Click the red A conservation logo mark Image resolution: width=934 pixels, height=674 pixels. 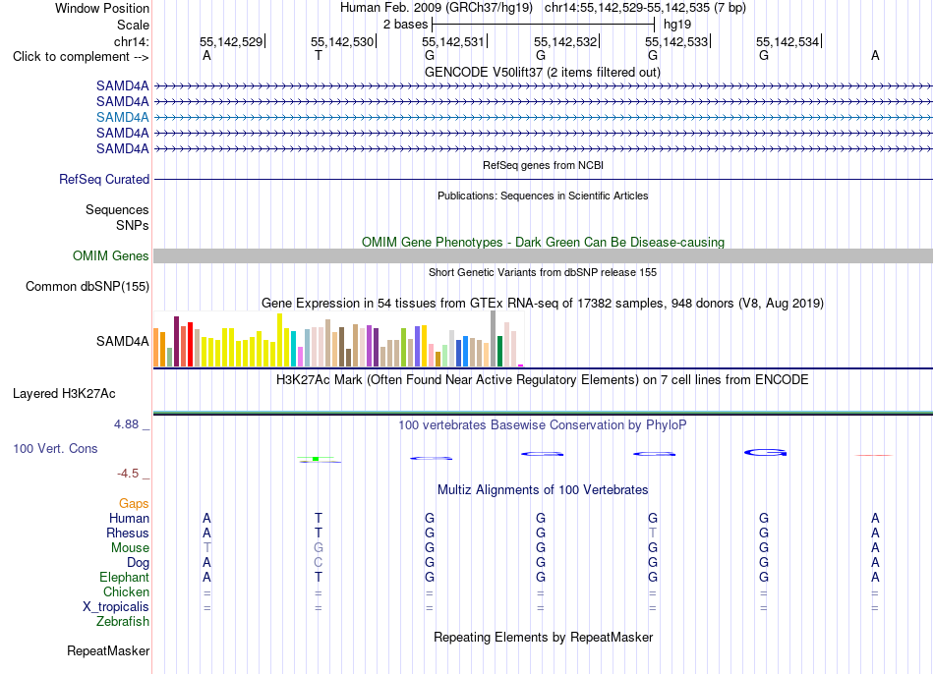pos(874,455)
